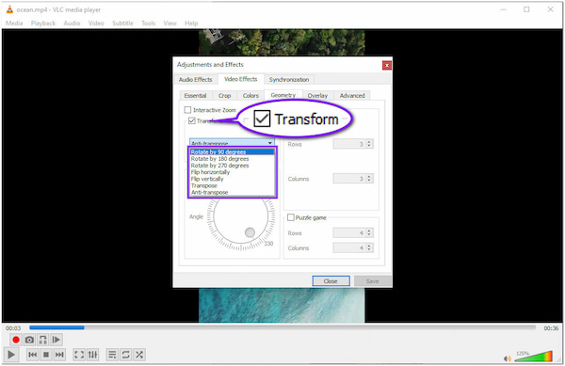Open the Crop sub-tab
Image resolution: width=565 pixels, height=366 pixels.
(224, 95)
